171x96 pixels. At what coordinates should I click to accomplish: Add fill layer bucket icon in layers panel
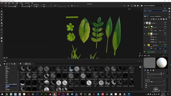(x=159, y=19)
